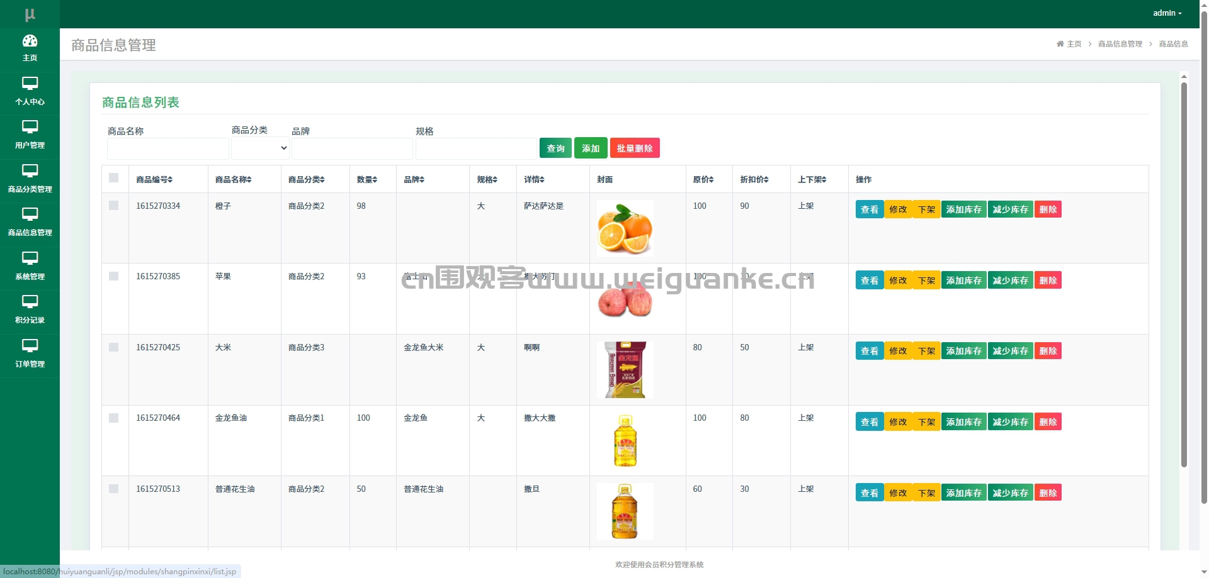Open the apple cover thumbnail

coord(625,300)
